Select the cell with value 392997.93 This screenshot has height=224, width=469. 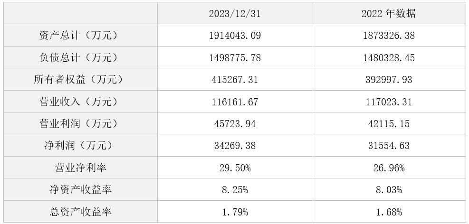(389, 79)
